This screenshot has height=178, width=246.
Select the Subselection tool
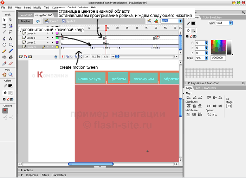pos(11,20)
